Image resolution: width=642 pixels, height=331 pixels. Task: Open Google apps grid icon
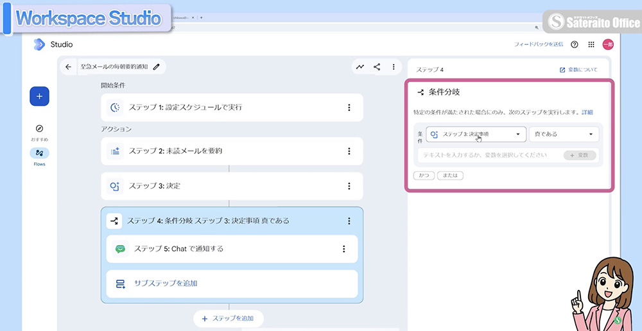coord(591,45)
